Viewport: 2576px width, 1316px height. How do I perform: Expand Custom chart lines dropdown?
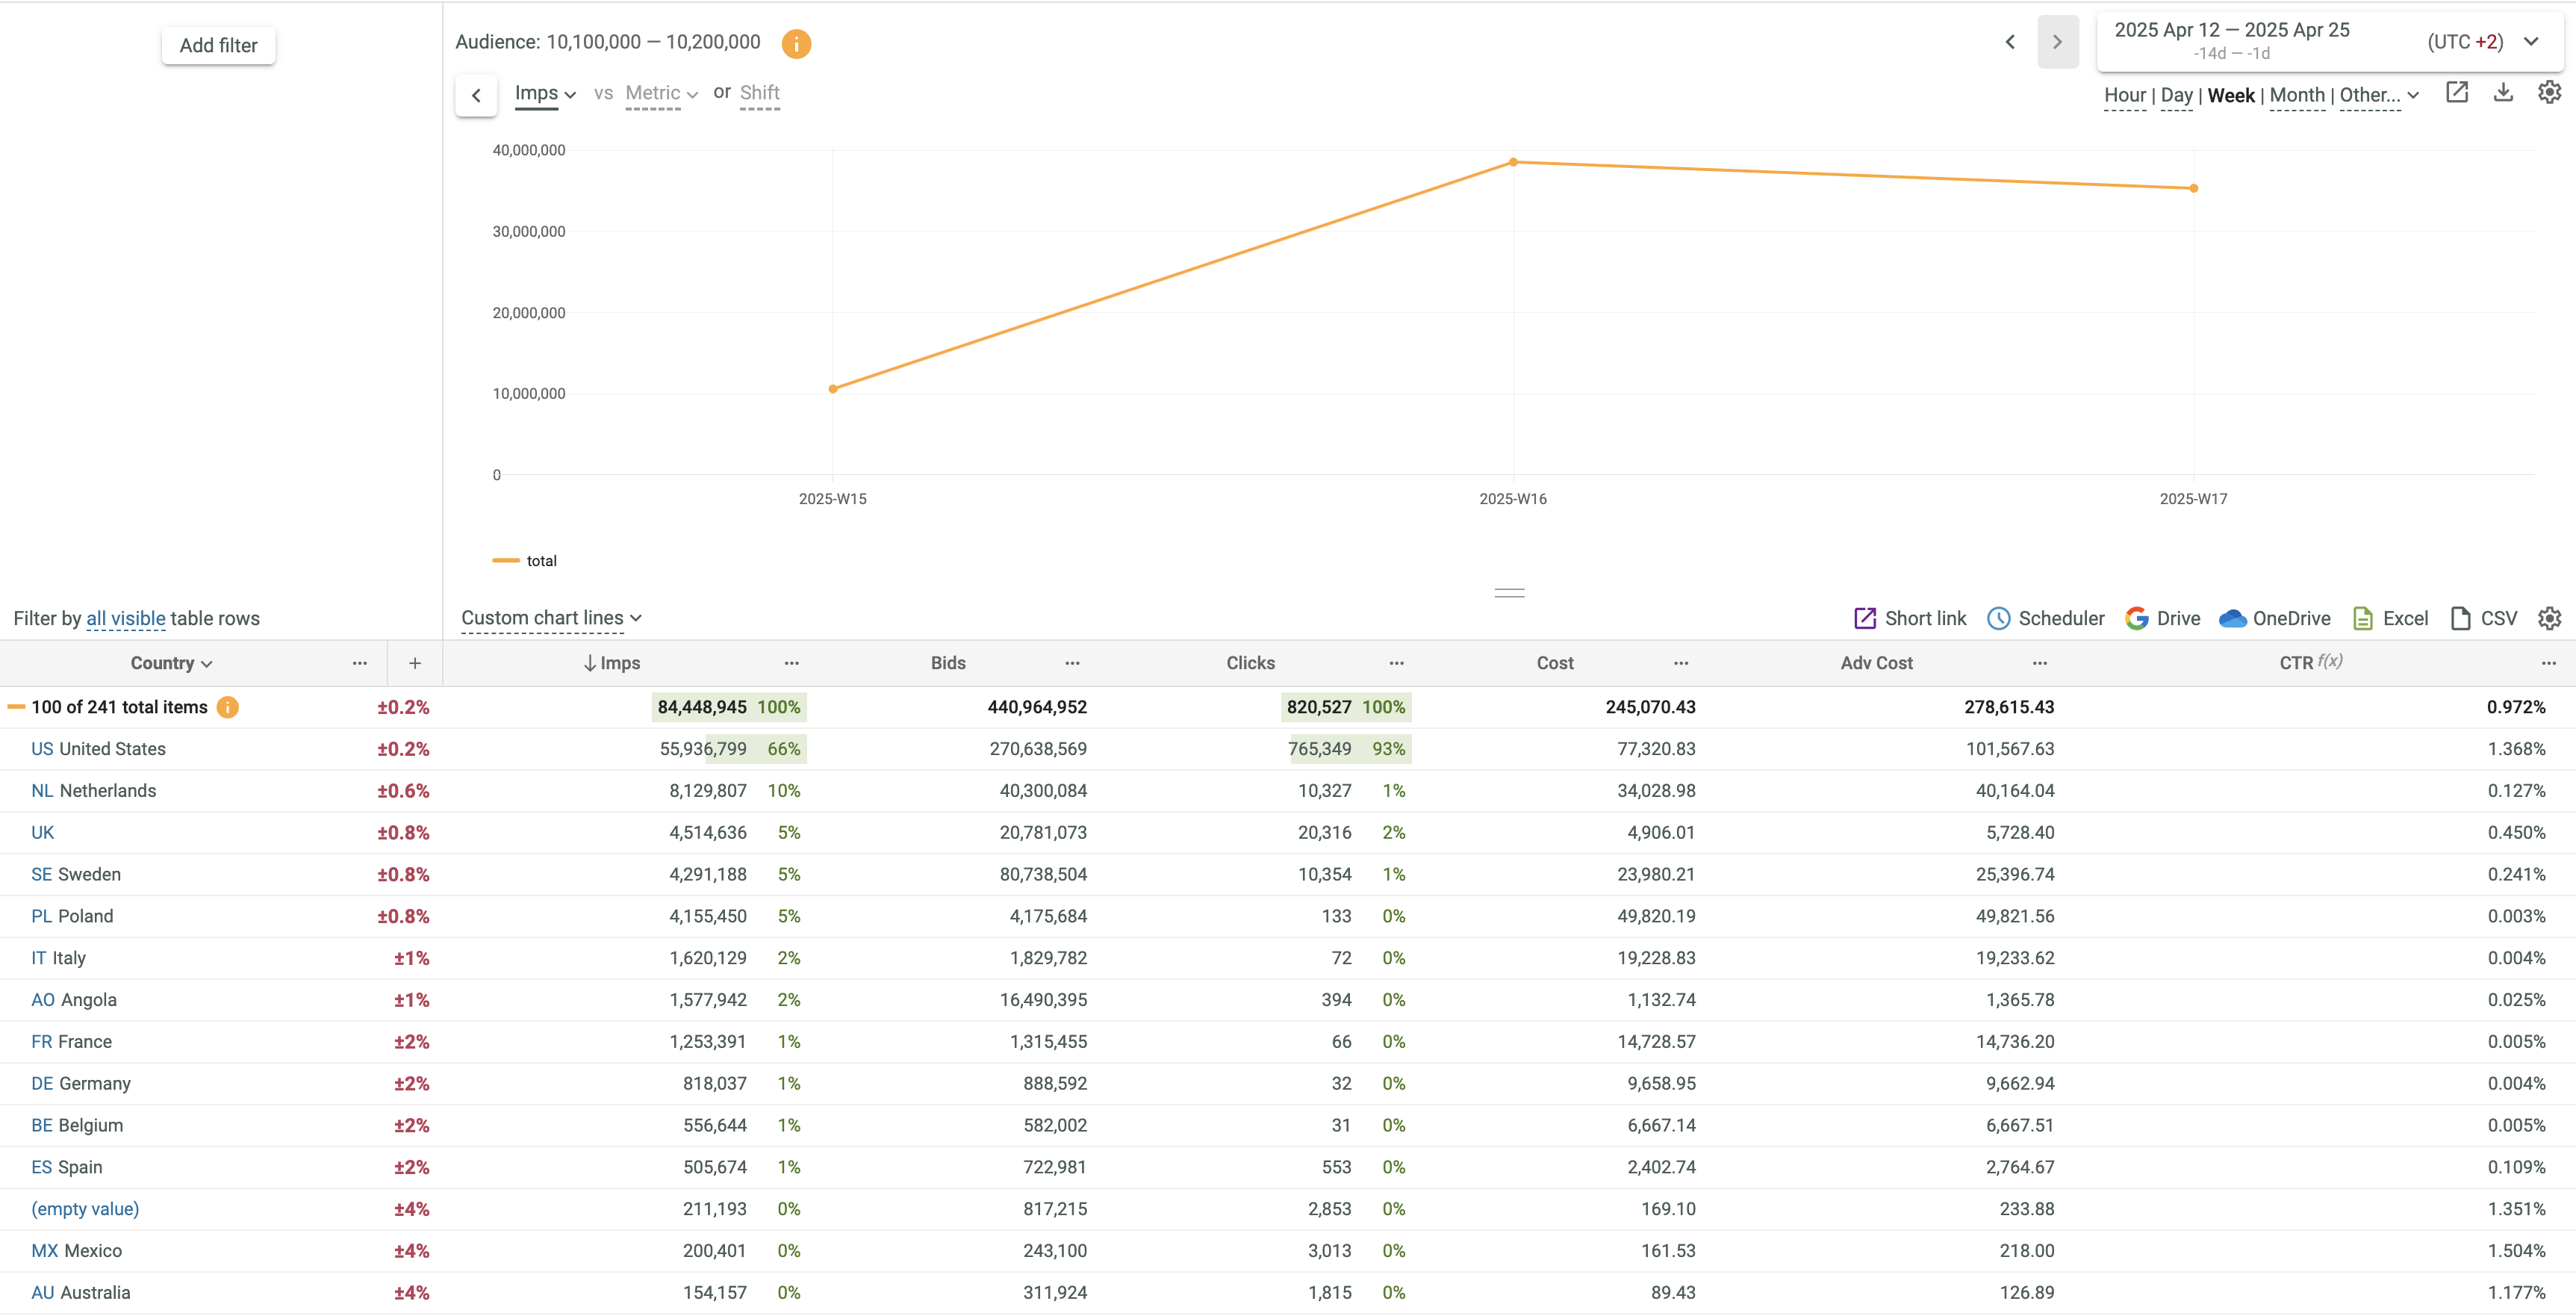(551, 618)
